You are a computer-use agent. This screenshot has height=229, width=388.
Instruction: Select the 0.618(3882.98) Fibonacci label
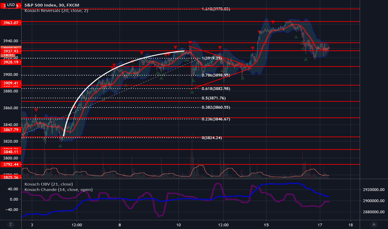[216, 89]
